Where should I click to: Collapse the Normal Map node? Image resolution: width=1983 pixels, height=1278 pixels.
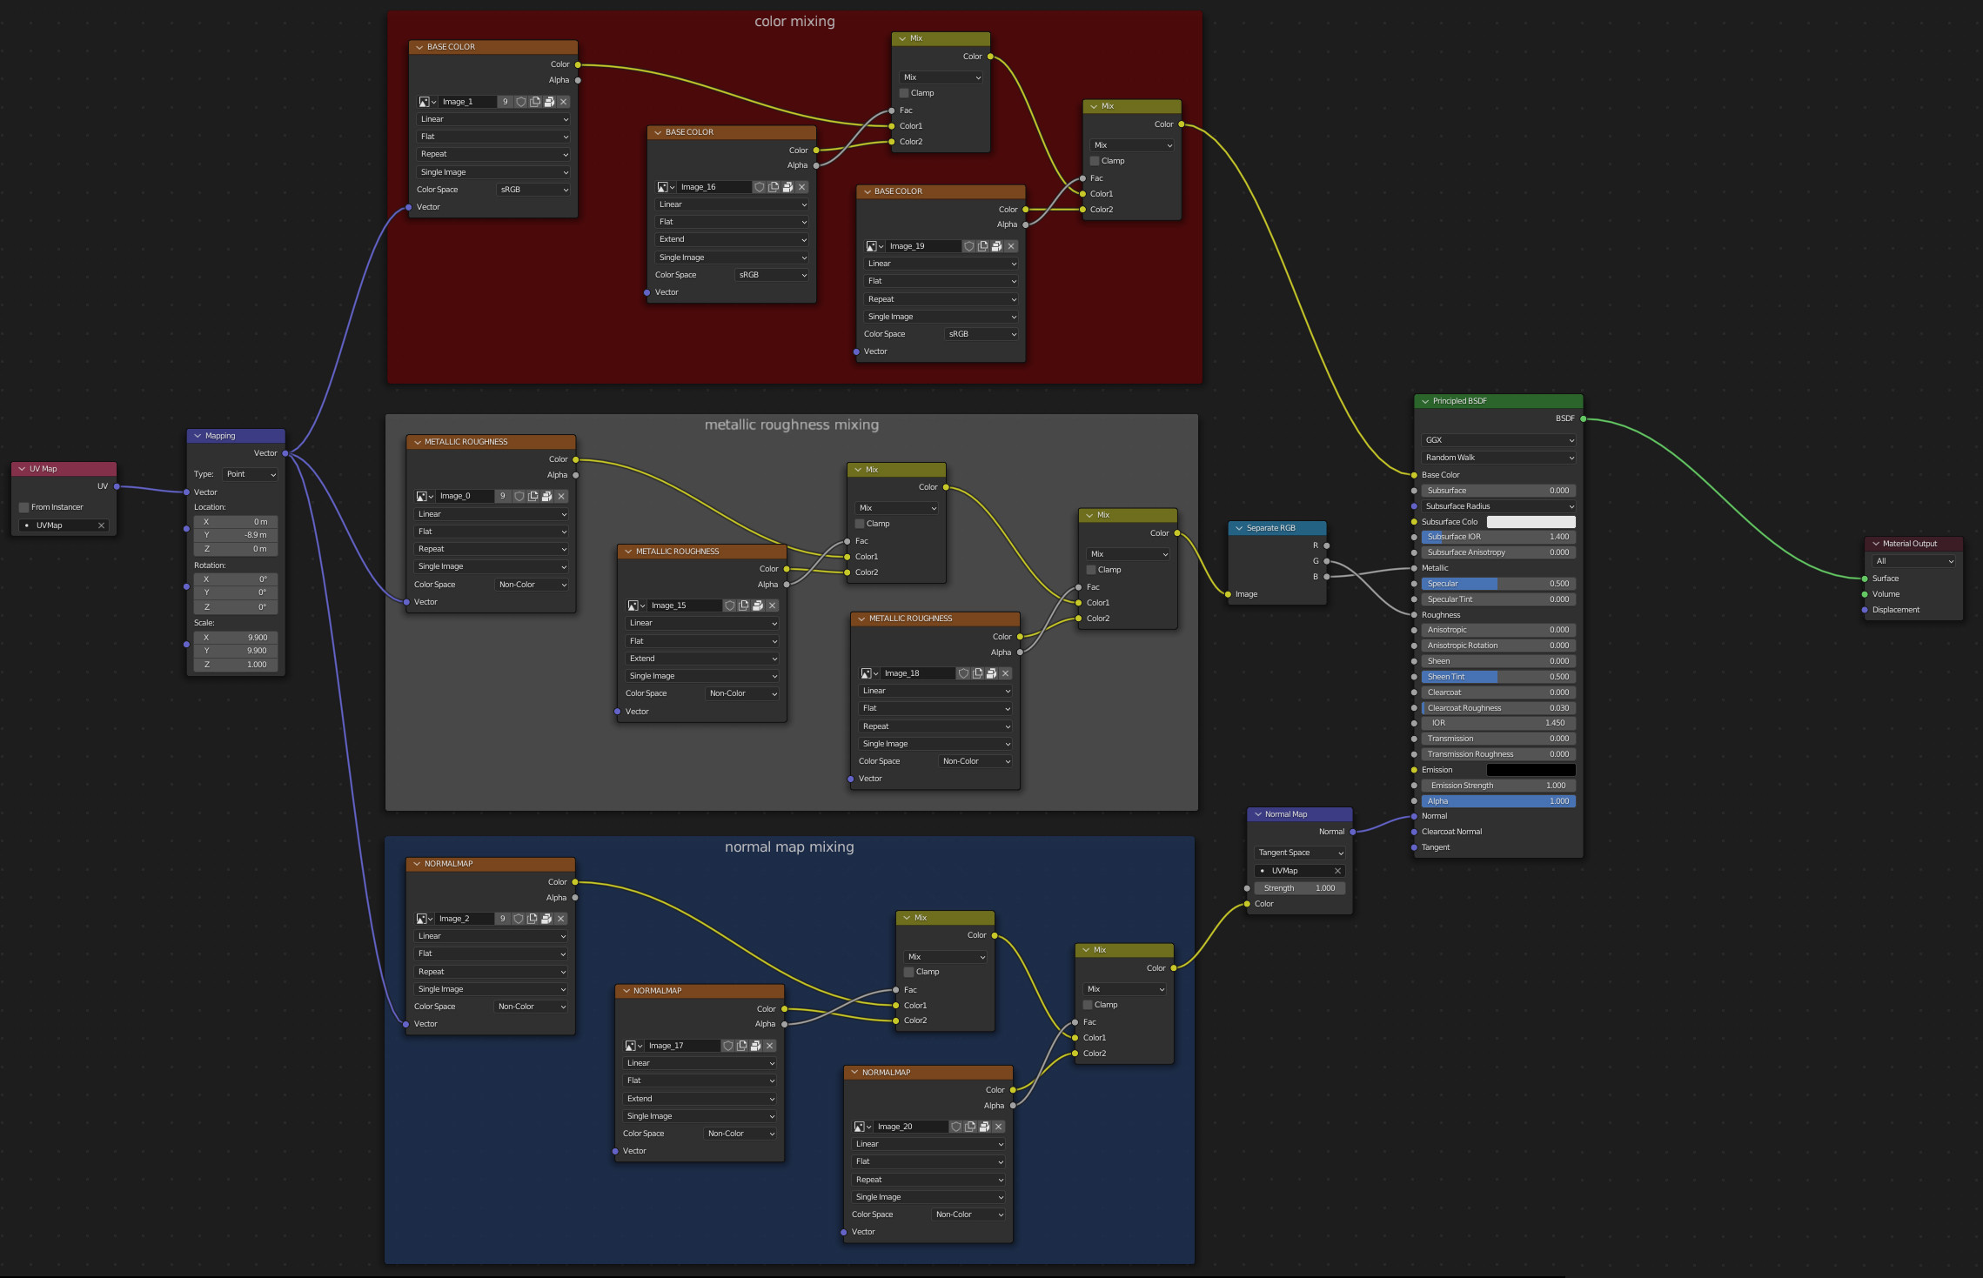click(x=1257, y=814)
